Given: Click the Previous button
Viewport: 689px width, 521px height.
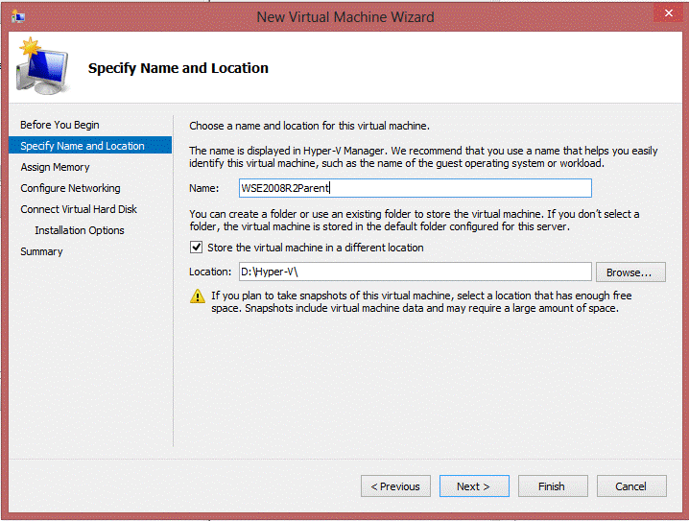Looking at the screenshot, I should 395,486.
